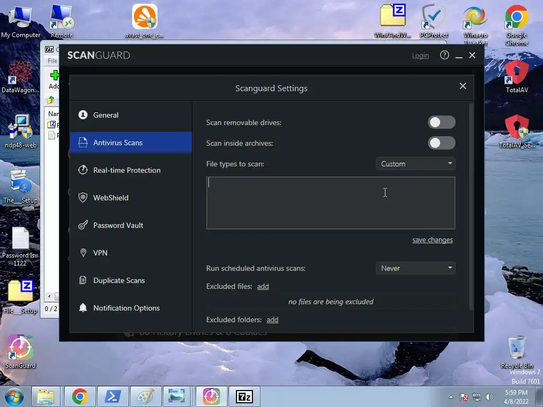Open File menu in 7-Zip window
This screenshot has width=543, height=407.
tap(52, 60)
